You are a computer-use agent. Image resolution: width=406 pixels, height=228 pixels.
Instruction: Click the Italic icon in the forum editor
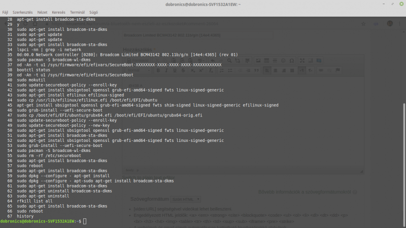click(166, 70)
